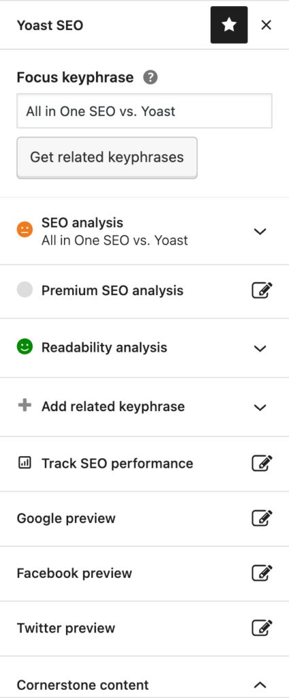Select the Google preview label
Screen dimensions: 289x698
[x=66, y=519]
